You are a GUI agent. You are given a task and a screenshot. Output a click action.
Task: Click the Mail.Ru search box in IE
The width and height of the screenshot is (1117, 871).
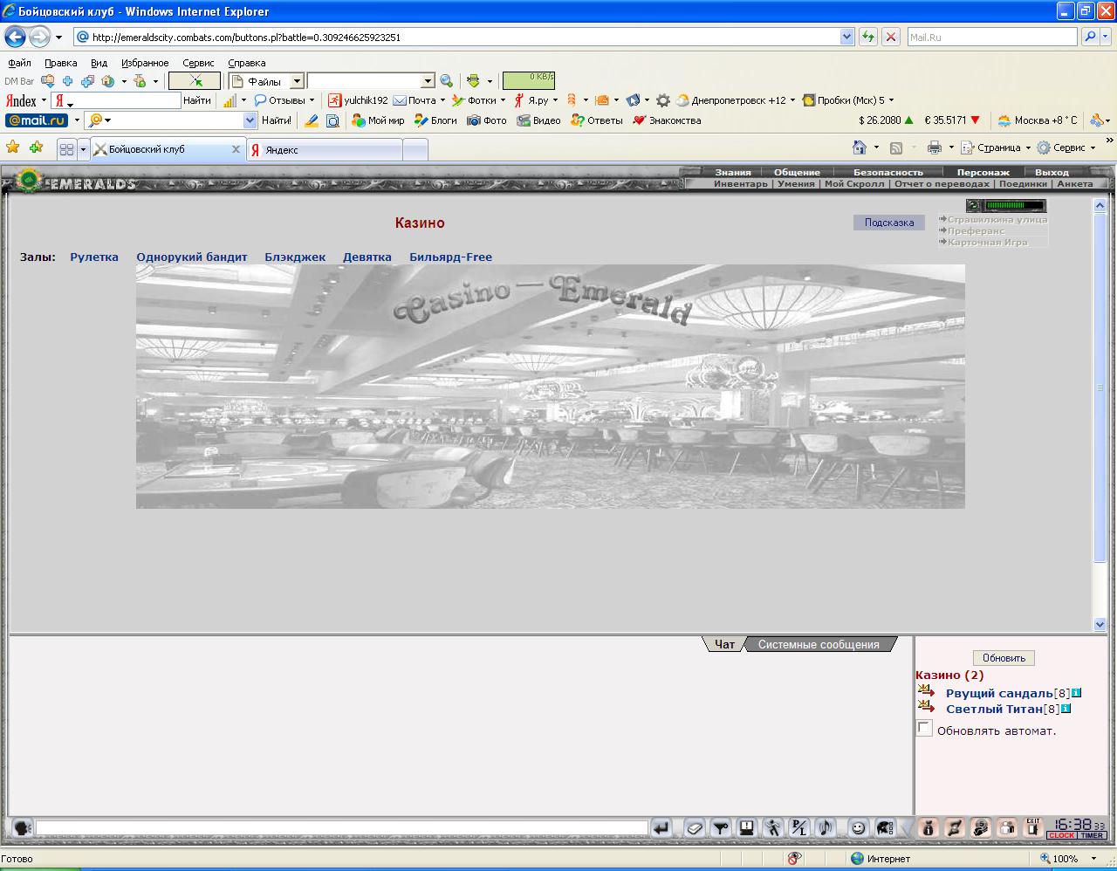pyautogui.click(x=991, y=37)
